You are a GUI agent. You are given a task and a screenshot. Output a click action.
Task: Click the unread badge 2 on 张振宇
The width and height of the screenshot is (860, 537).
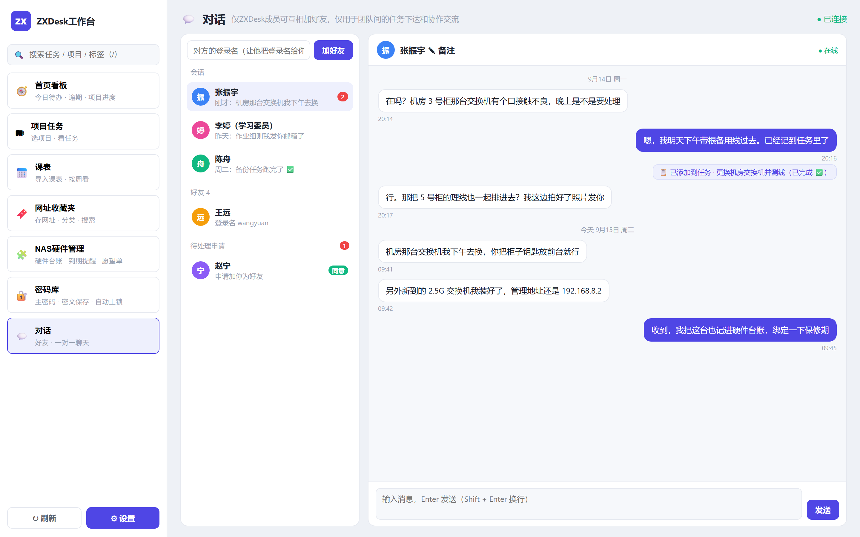[343, 97]
